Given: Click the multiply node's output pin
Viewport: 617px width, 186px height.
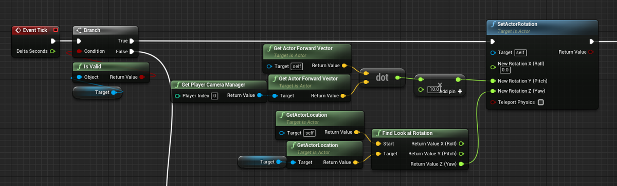Looking at the screenshot, I should 458,80.
